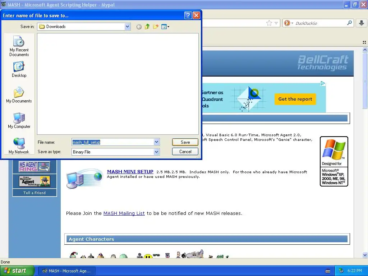Screen dimensions: 368x276
Task: Click the Uses Microsoft Agent Technology badge
Action: 34,181
